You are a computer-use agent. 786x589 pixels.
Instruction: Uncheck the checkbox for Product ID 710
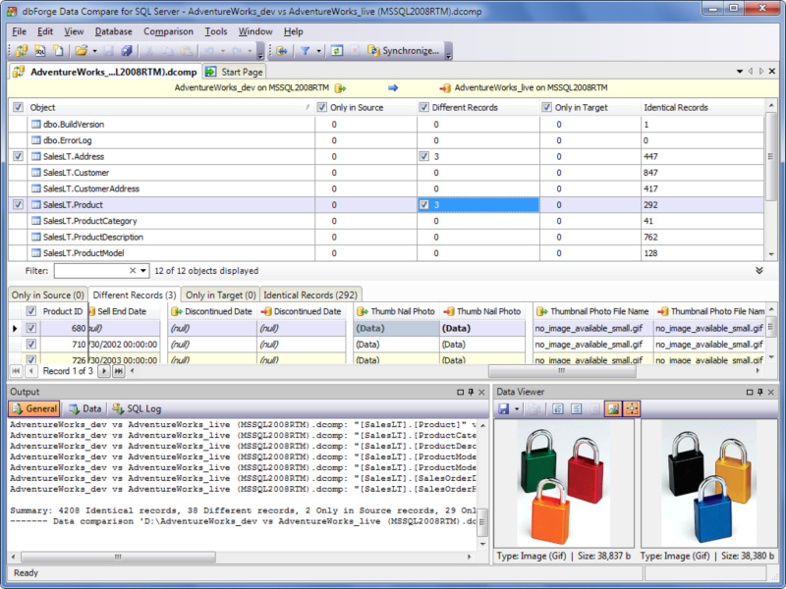(x=31, y=345)
